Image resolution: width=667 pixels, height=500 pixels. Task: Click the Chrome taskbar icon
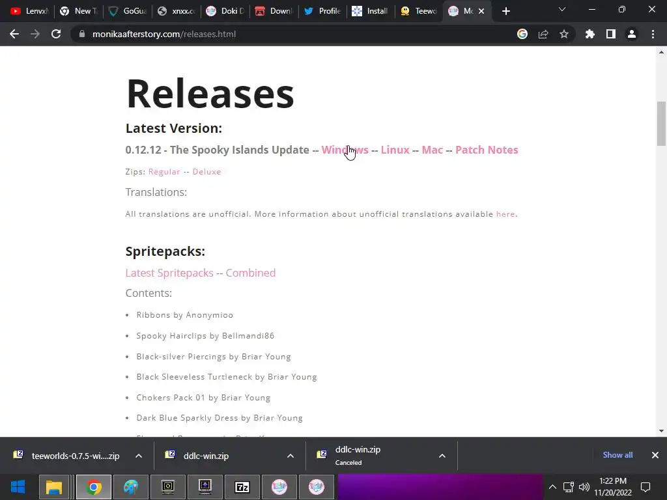[94, 487]
